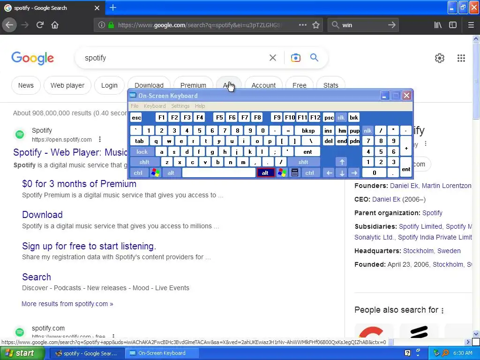
Task: Submit search with the magnifier icon
Action: pyautogui.click(x=314, y=57)
